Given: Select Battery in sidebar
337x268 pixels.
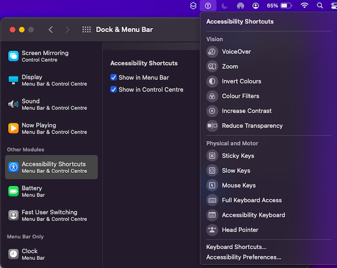Looking at the screenshot, I should 52,191.
